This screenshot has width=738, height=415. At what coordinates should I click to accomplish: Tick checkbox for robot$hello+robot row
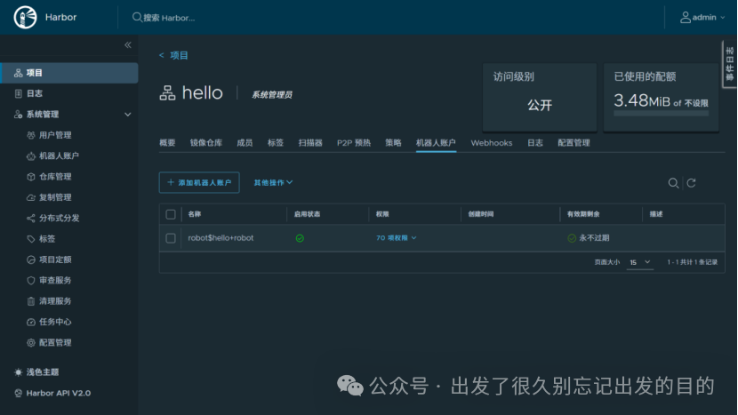171,238
